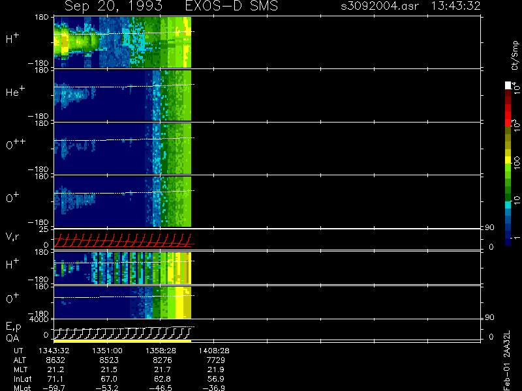Click the H+ label directly above He+
The image size is (522, 391).
pos(12,38)
